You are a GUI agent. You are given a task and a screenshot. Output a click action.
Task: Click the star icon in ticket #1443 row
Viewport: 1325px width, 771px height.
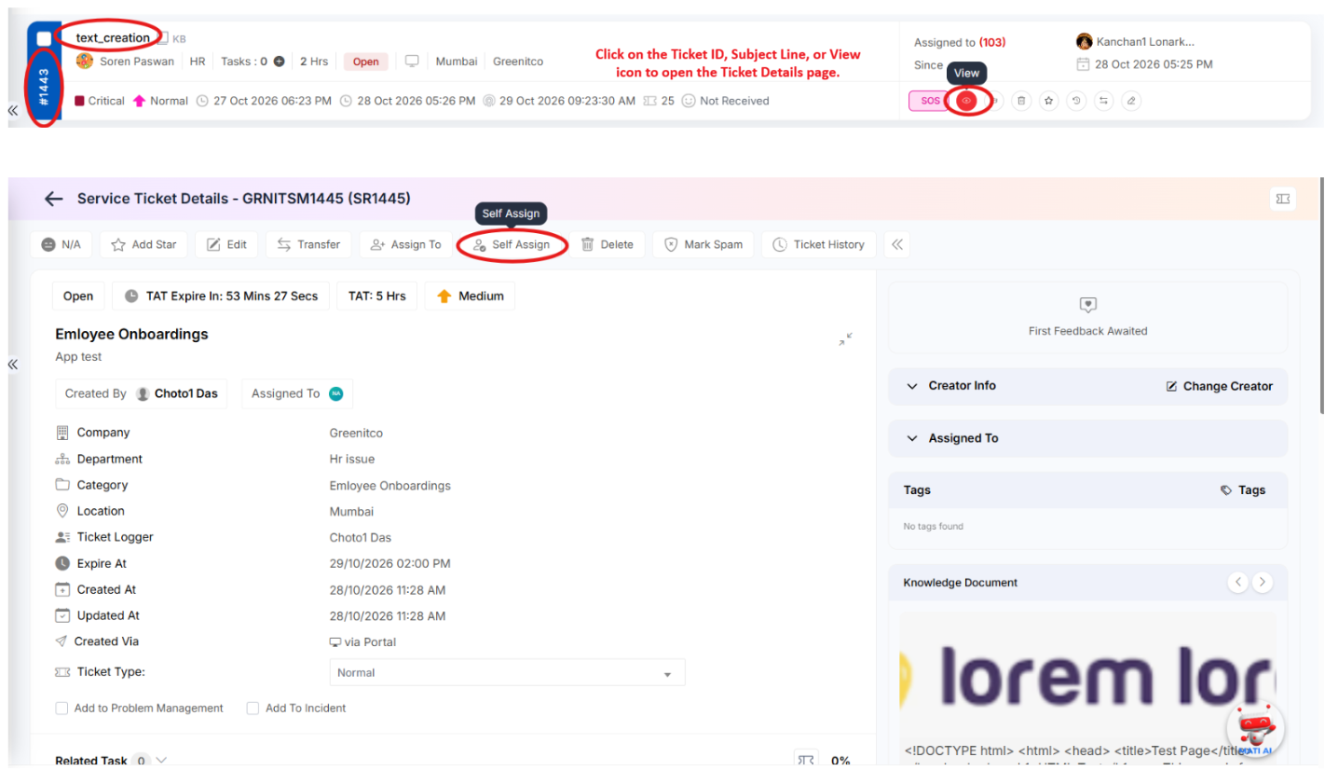pos(1049,101)
